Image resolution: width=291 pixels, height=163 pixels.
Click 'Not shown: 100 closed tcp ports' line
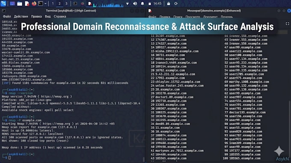click(35, 141)
